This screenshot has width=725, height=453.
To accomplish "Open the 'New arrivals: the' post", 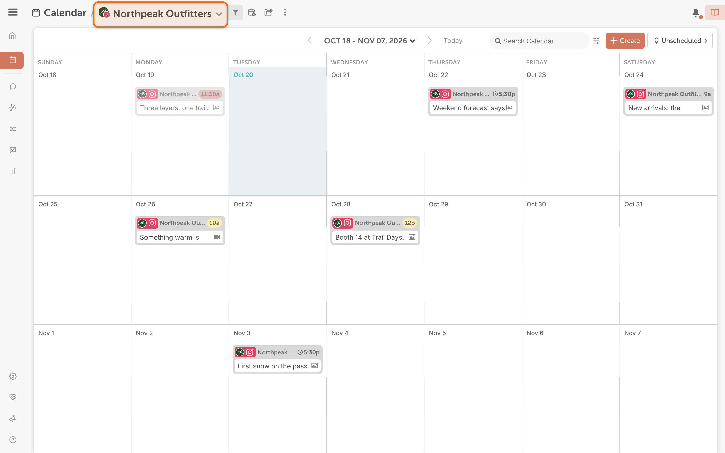I will (x=668, y=101).
